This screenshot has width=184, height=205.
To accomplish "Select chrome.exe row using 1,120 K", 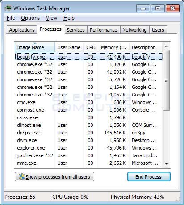I will click(x=88, y=64).
